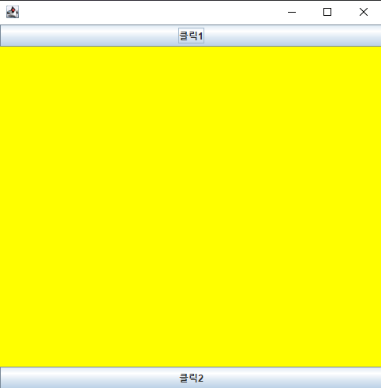Open the Java window system menu icon
The height and width of the screenshot is (388, 381).
pyautogui.click(x=13, y=12)
